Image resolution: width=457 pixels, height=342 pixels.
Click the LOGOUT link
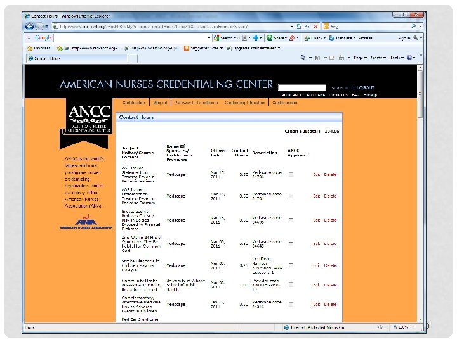366,87
